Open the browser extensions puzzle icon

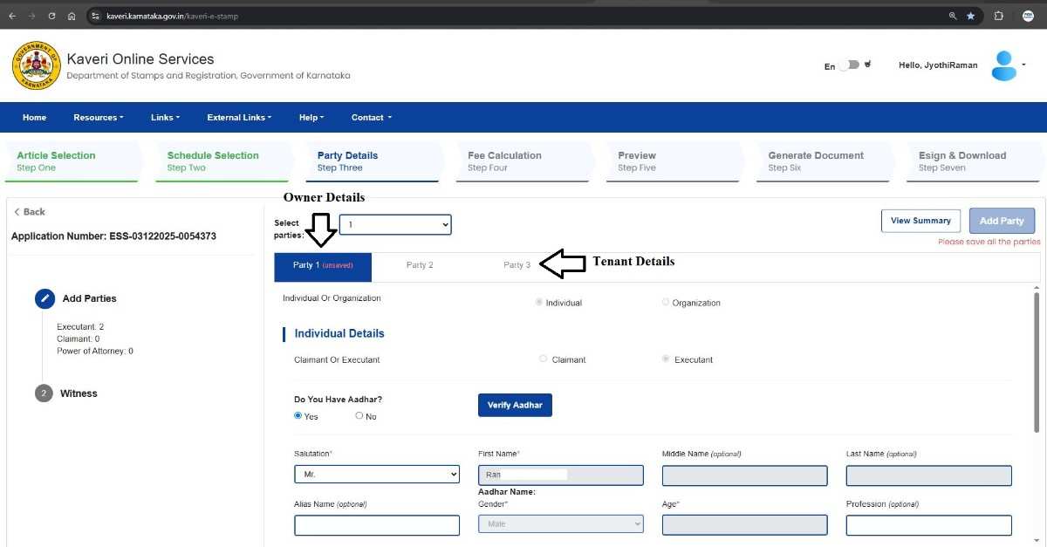click(x=998, y=16)
